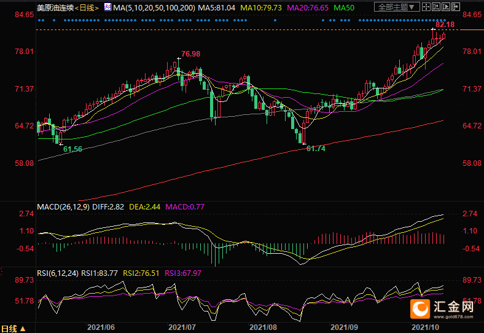Click the 51.78 RSI level on left axis
Viewport: 484px width, 333px height.
point(25,301)
